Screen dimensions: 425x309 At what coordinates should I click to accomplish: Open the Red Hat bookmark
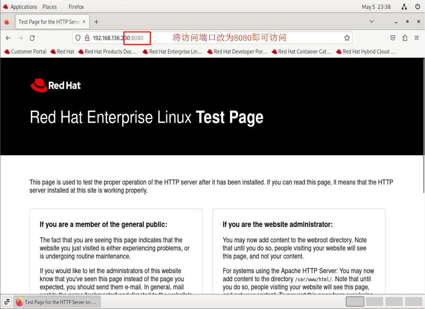(x=62, y=51)
